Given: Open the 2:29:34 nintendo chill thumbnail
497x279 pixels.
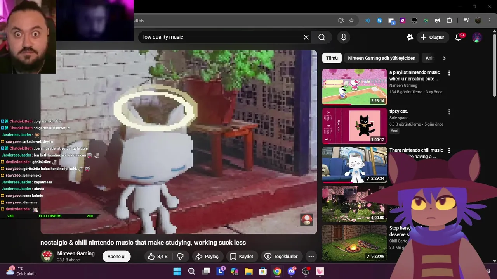Looking at the screenshot, I should [355, 165].
